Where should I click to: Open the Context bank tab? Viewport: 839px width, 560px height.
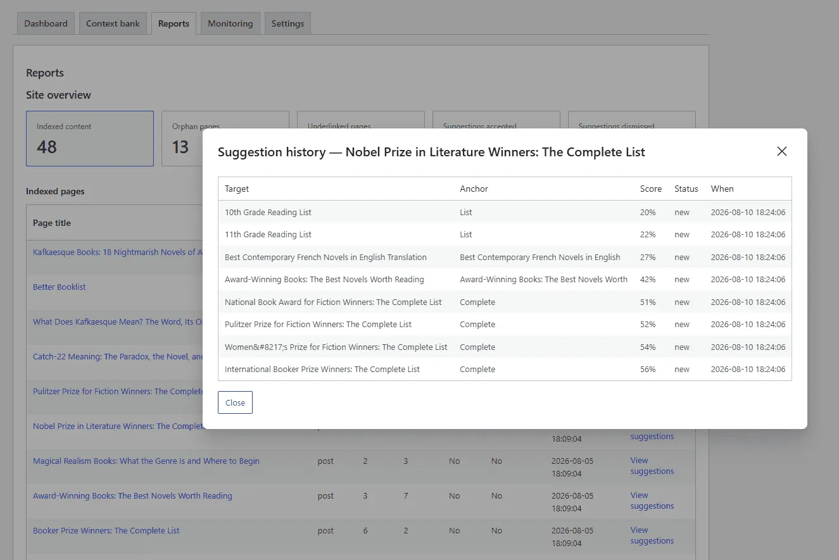[x=113, y=23]
